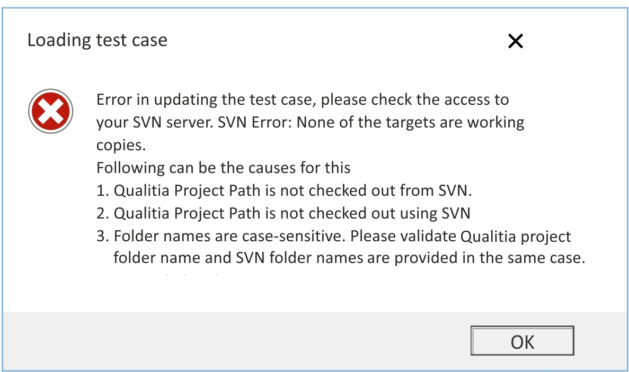The height and width of the screenshot is (372, 629).
Task: Click the OK button
Action: [522, 341]
